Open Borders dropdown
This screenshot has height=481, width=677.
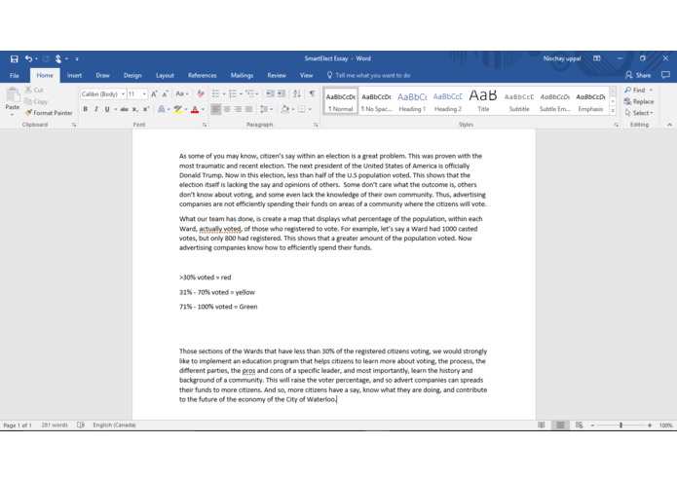tap(310, 110)
